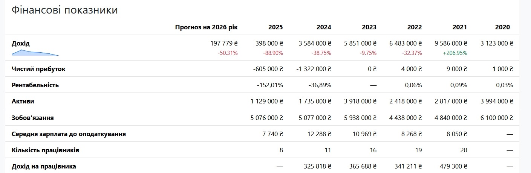Click the -605 000 ₴ net profit value
This screenshot has width=531, height=173.
click(268, 69)
